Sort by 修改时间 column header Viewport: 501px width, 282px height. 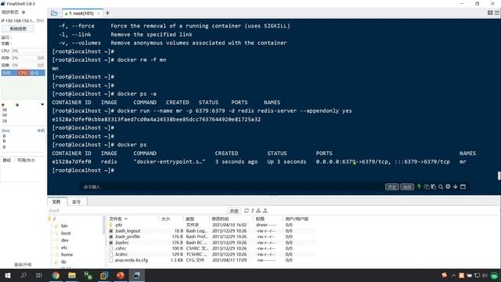coord(232,219)
